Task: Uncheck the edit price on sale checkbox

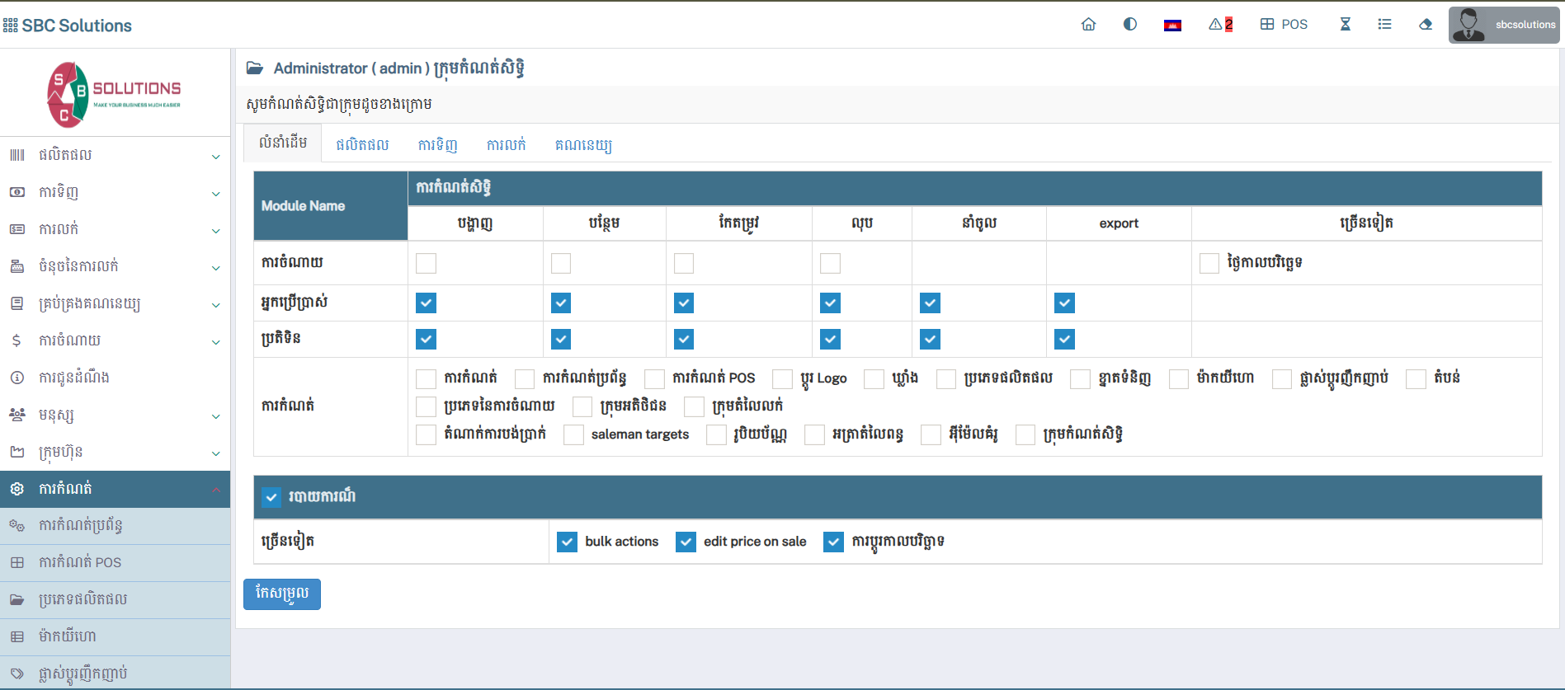Action: coord(686,542)
